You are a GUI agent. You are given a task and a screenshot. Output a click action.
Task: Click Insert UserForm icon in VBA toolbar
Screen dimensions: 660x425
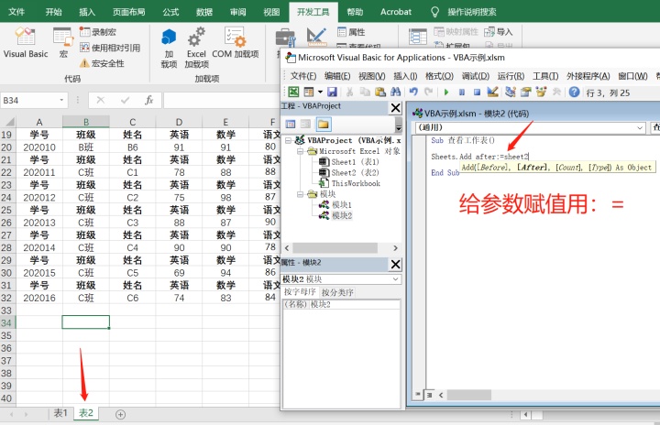pyautogui.click(x=309, y=92)
